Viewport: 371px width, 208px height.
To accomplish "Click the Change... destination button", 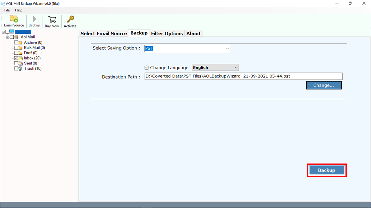I will (x=324, y=85).
